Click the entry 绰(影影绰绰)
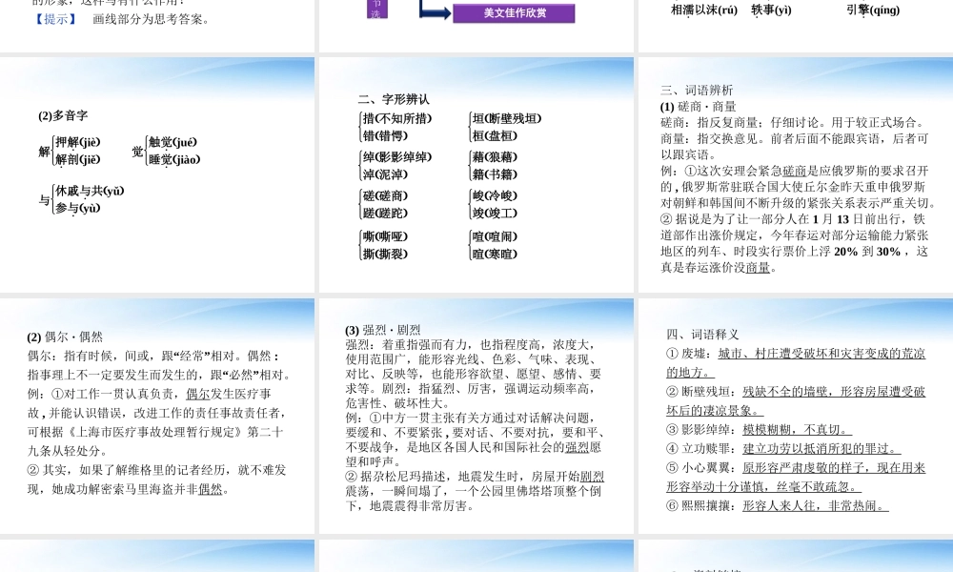This screenshot has height=572, width=953. (x=397, y=157)
